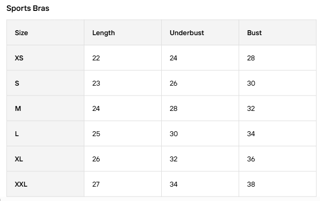Click the Sports Bras heading
Viewport: 320px width, 201px height.
click(28, 8)
